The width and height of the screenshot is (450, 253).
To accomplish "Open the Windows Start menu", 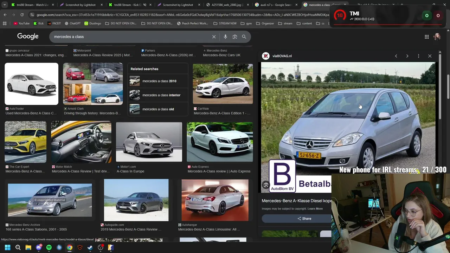I will click(x=7, y=247).
